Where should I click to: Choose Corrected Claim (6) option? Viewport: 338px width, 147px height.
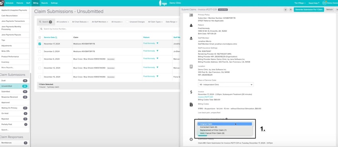[x=225, y=127]
